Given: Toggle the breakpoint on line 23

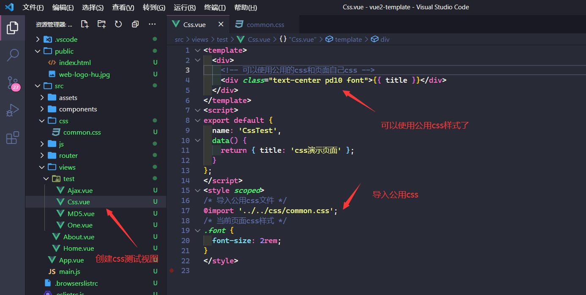Looking at the screenshot, I should [172, 271].
